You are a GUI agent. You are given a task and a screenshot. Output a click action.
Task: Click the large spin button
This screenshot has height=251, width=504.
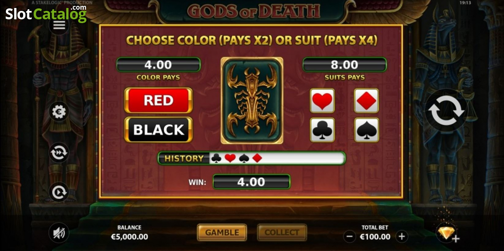tap(447, 111)
